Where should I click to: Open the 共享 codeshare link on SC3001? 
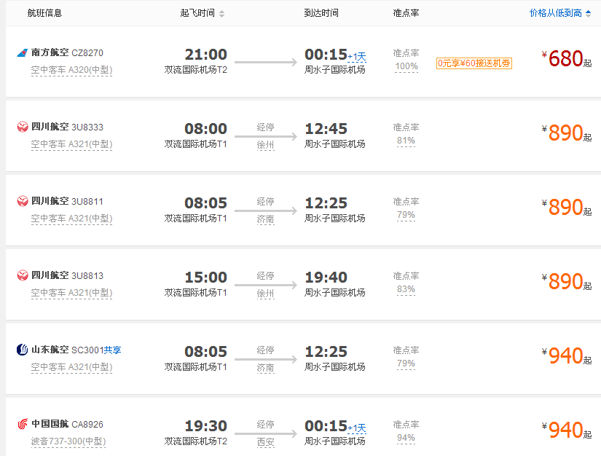click(113, 350)
